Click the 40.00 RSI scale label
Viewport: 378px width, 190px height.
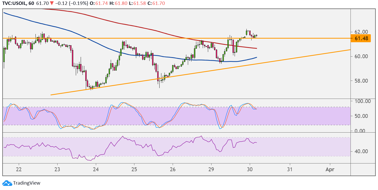coord(361,151)
